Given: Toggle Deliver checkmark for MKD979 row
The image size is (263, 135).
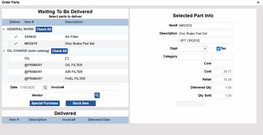Looking at the screenshot, I should 16,44.
